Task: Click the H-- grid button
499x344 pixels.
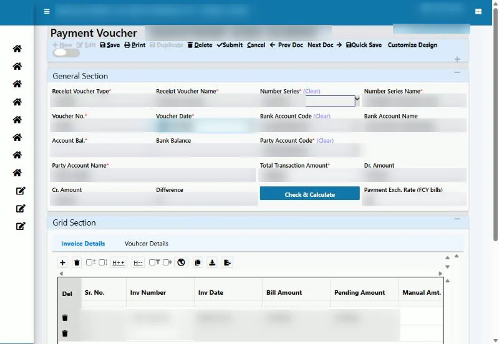Action: click(x=138, y=262)
